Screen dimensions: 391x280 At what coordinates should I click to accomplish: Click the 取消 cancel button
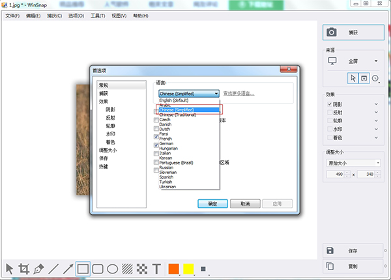pyautogui.click(x=245, y=204)
